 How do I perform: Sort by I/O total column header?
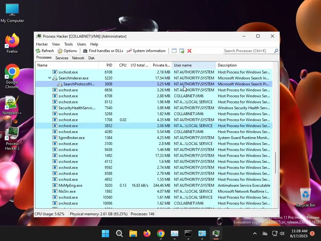(x=139, y=65)
